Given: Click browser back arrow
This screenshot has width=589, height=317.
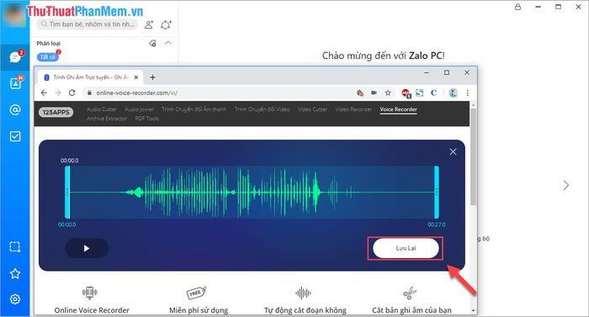Looking at the screenshot, I should click(x=44, y=92).
